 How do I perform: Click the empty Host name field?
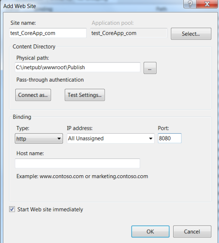[77, 163]
